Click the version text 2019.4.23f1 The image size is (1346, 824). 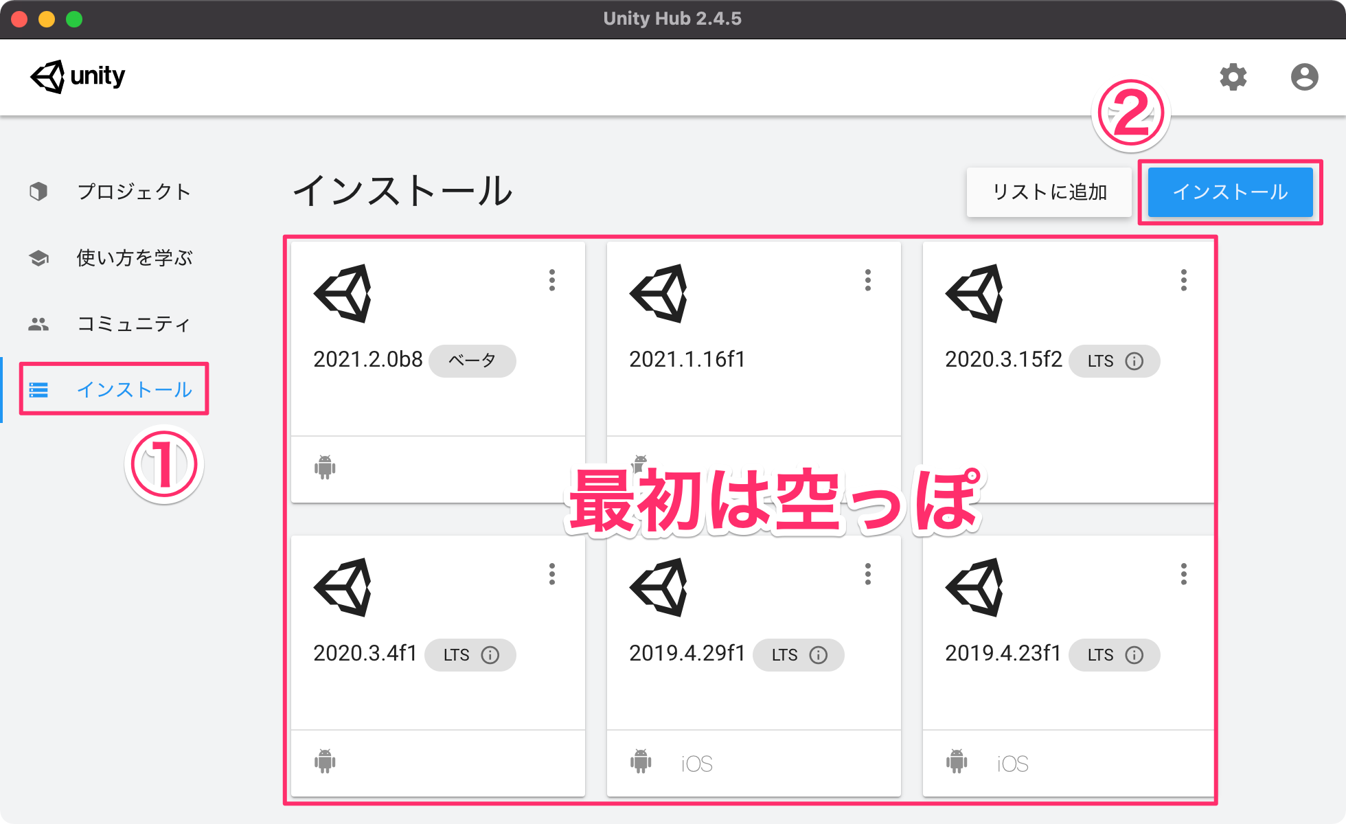pos(1003,653)
